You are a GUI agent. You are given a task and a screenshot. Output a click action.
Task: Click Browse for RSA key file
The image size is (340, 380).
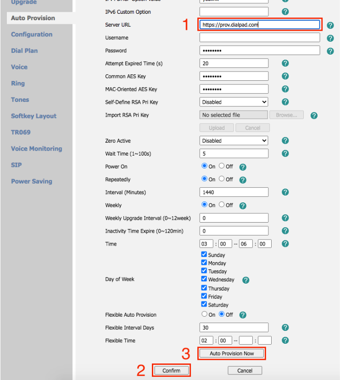point(286,115)
